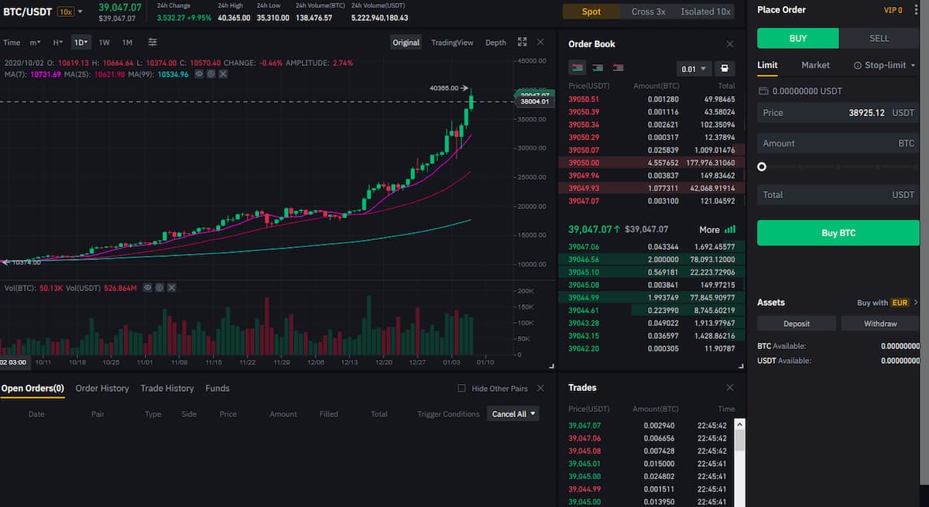Click the volume indicator settings gear icon
Image resolution: width=929 pixels, height=507 pixels.
click(x=159, y=287)
